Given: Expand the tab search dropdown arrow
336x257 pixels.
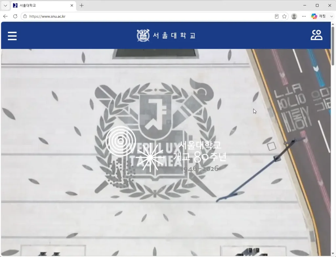Looking at the screenshot, I should (5, 6).
